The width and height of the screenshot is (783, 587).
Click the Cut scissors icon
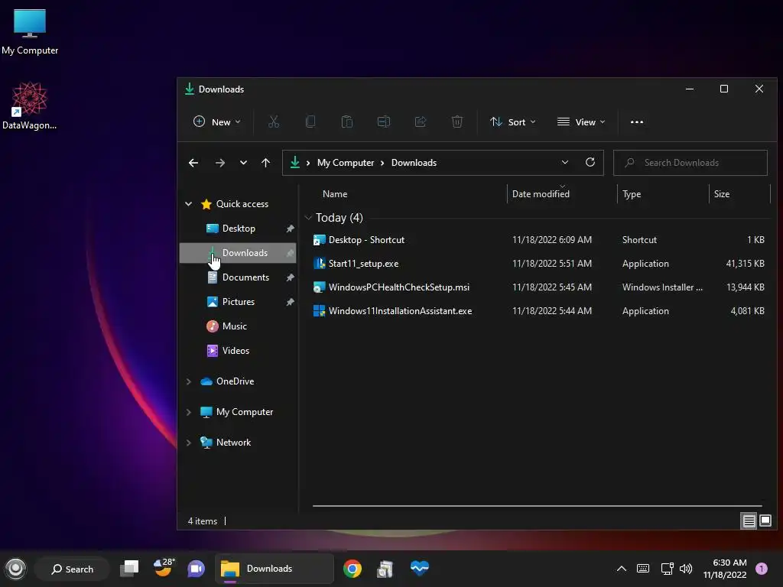pos(274,122)
